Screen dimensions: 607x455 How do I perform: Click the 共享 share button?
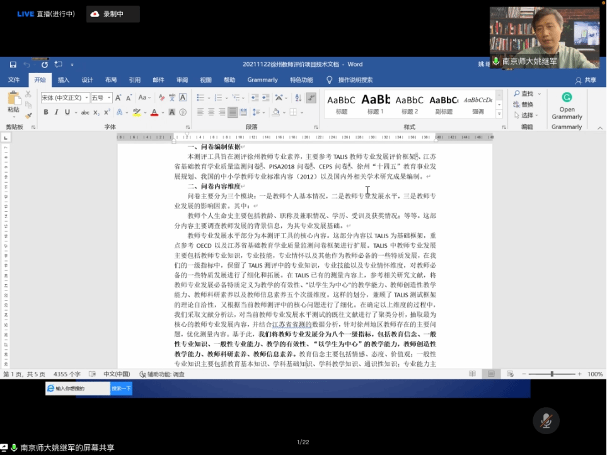click(x=586, y=80)
